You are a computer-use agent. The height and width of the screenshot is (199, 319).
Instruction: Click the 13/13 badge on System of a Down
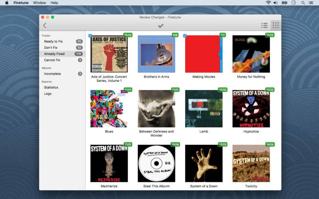tap(223, 144)
